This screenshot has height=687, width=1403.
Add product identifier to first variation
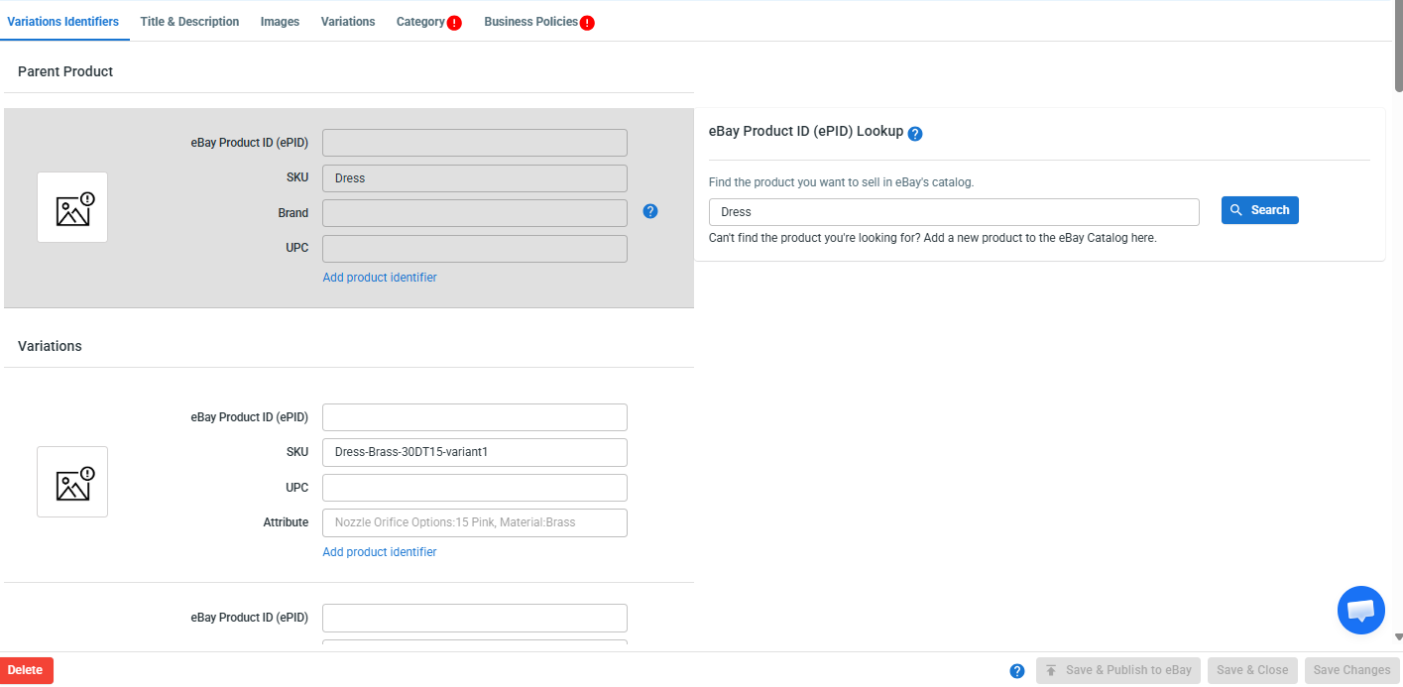click(x=380, y=552)
